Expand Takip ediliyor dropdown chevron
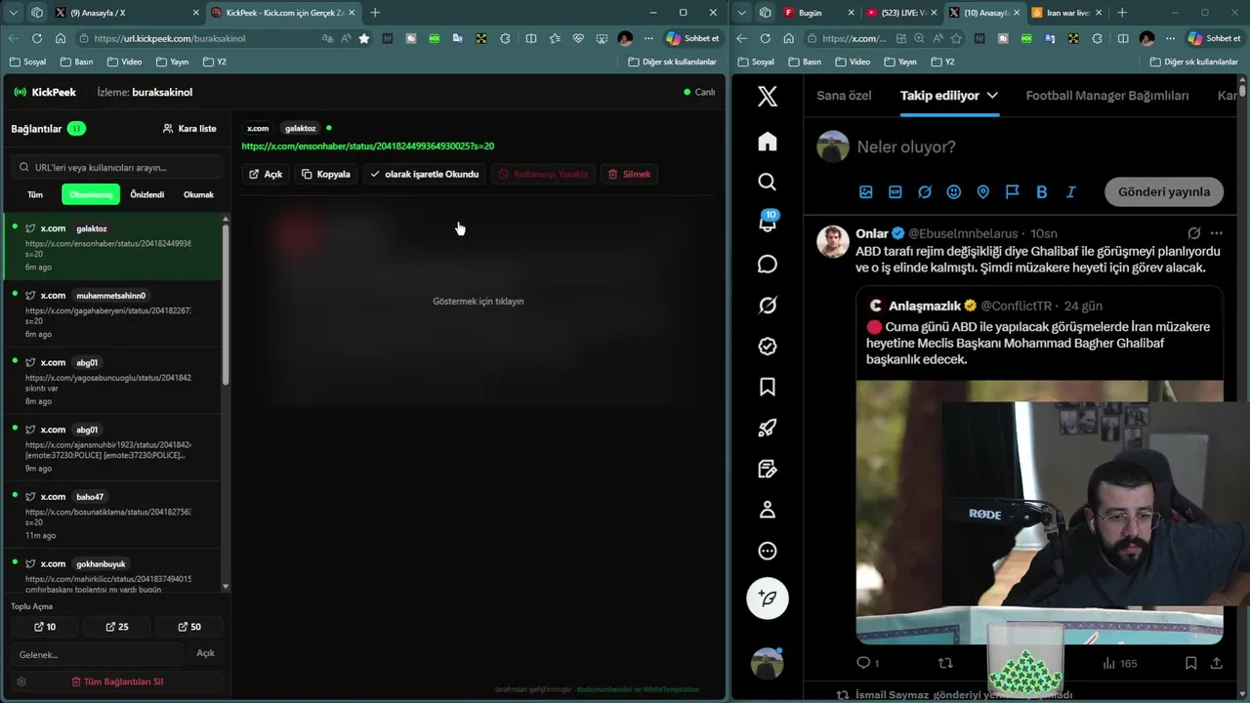The width and height of the screenshot is (1250, 703). 992,96
